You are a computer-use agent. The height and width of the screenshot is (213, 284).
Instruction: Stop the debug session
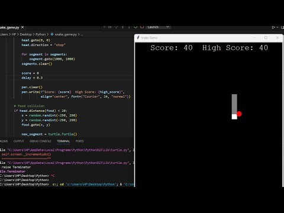click(x=142, y=27)
